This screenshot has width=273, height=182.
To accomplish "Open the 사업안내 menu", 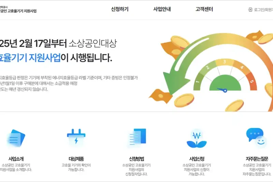I will click(x=162, y=10).
